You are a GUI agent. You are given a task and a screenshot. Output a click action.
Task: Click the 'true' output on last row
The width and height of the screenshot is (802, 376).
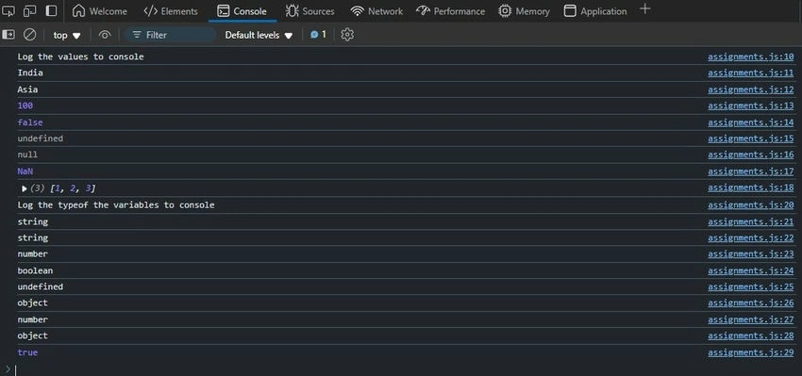27,352
